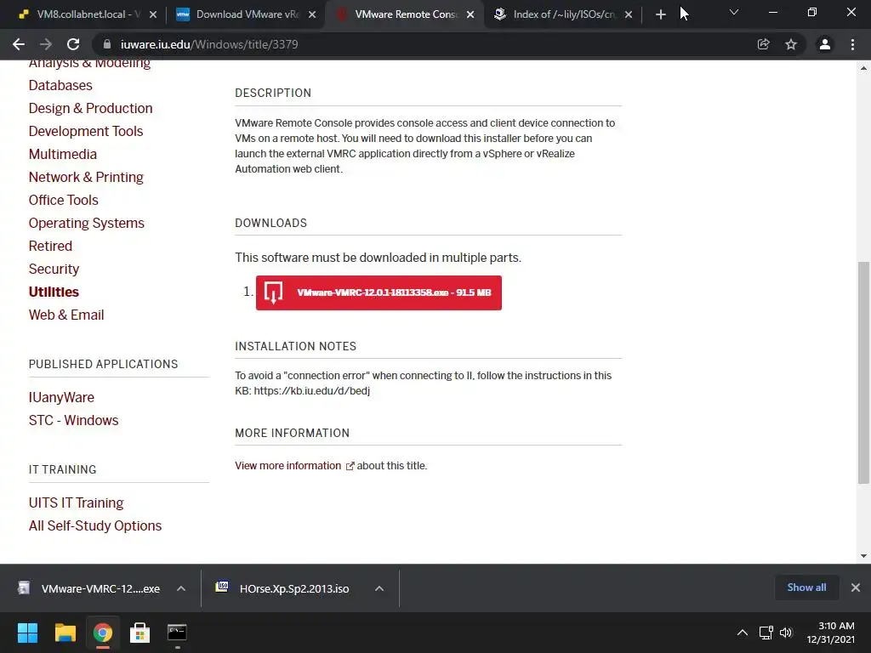Open View more information link
This screenshot has width=871, height=653.
(x=287, y=466)
